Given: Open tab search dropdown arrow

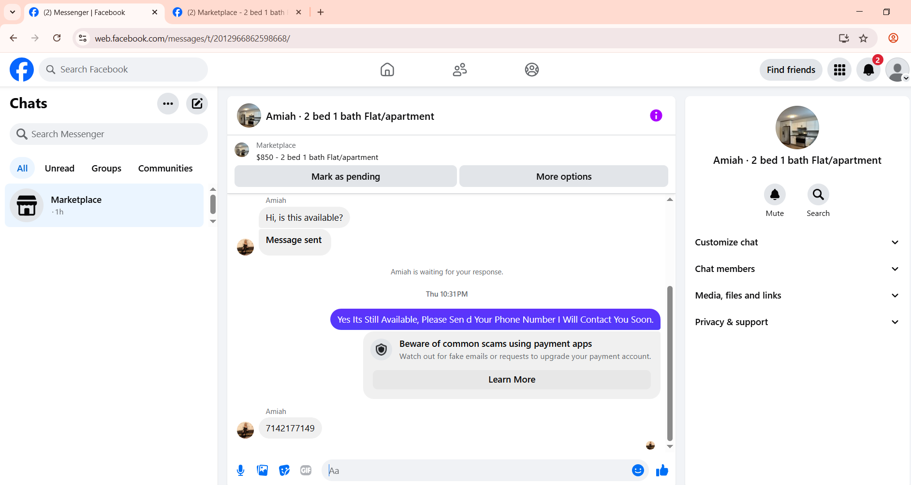Looking at the screenshot, I should pyautogui.click(x=13, y=12).
